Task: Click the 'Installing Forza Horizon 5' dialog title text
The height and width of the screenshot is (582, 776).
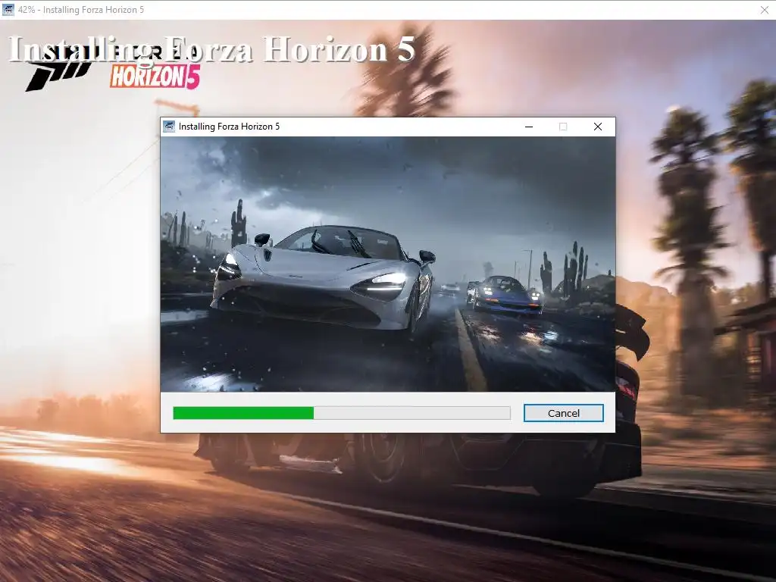Action: (x=229, y=127)
